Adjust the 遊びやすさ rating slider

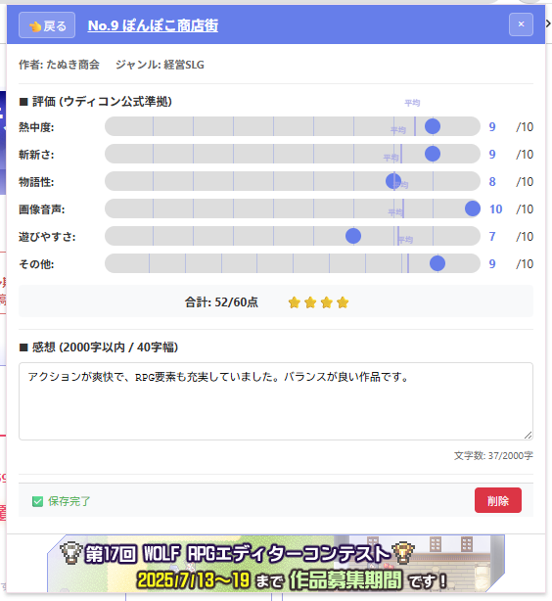(x=293, y=236)
